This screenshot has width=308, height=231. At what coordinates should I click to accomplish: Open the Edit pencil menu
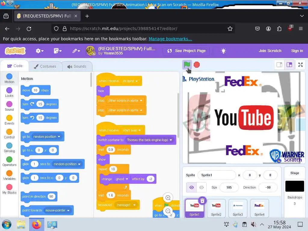(x=76, y=51)
